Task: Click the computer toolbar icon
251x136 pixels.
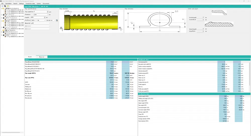Action: tap(5, 6)
